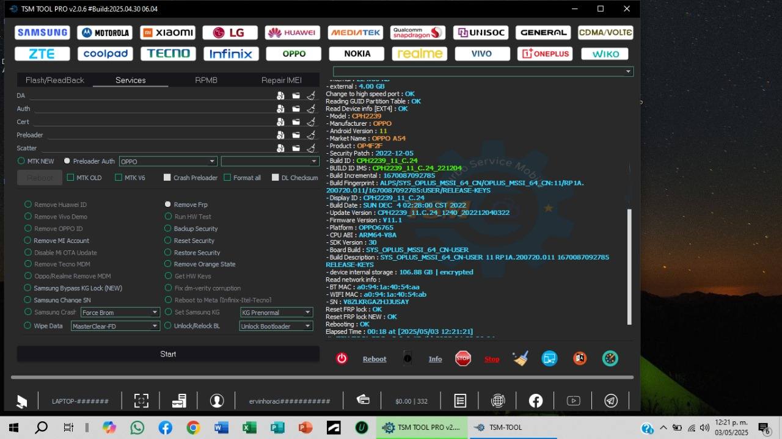This screenshot has width=782, height=439.
Task: Select the Remove Frp radio option
Action: point(186,205)
